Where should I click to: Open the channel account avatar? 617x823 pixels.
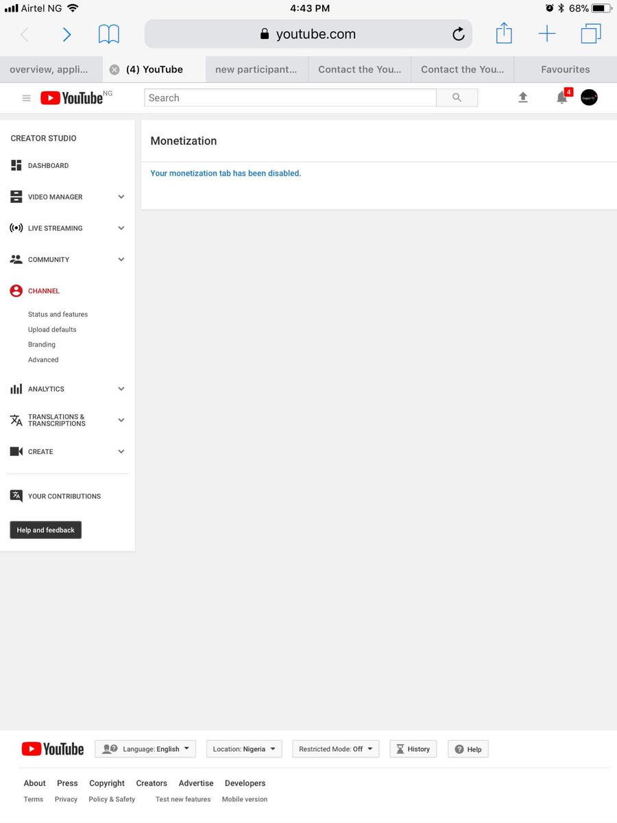point(589,97)
